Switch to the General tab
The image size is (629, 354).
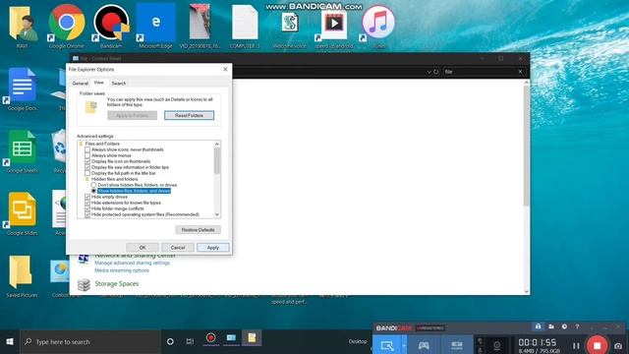click(80, 83)
